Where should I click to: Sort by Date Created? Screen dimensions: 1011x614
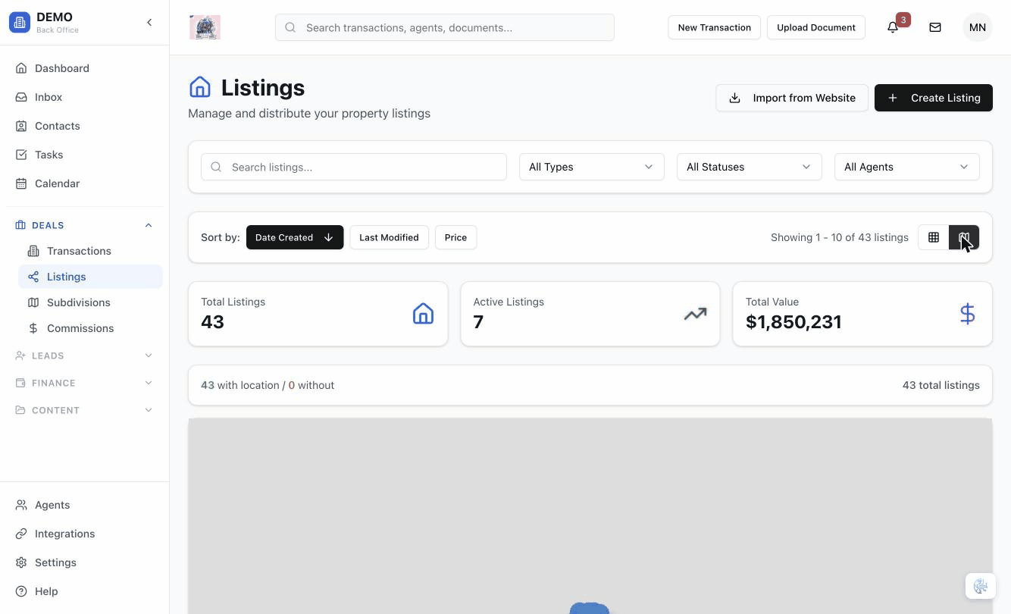coord(295,237)
